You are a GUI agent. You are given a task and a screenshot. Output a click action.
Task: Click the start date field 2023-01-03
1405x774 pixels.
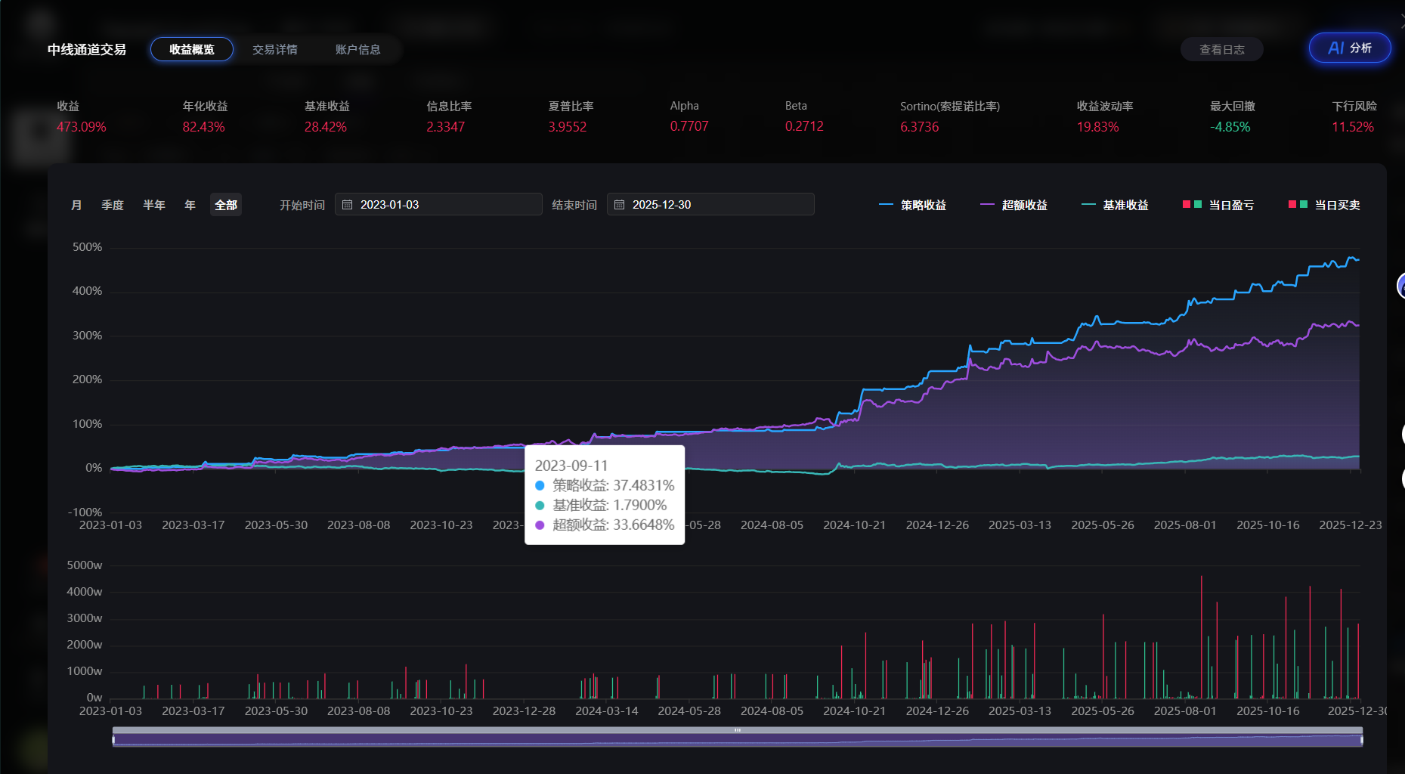tap(438, 204)
